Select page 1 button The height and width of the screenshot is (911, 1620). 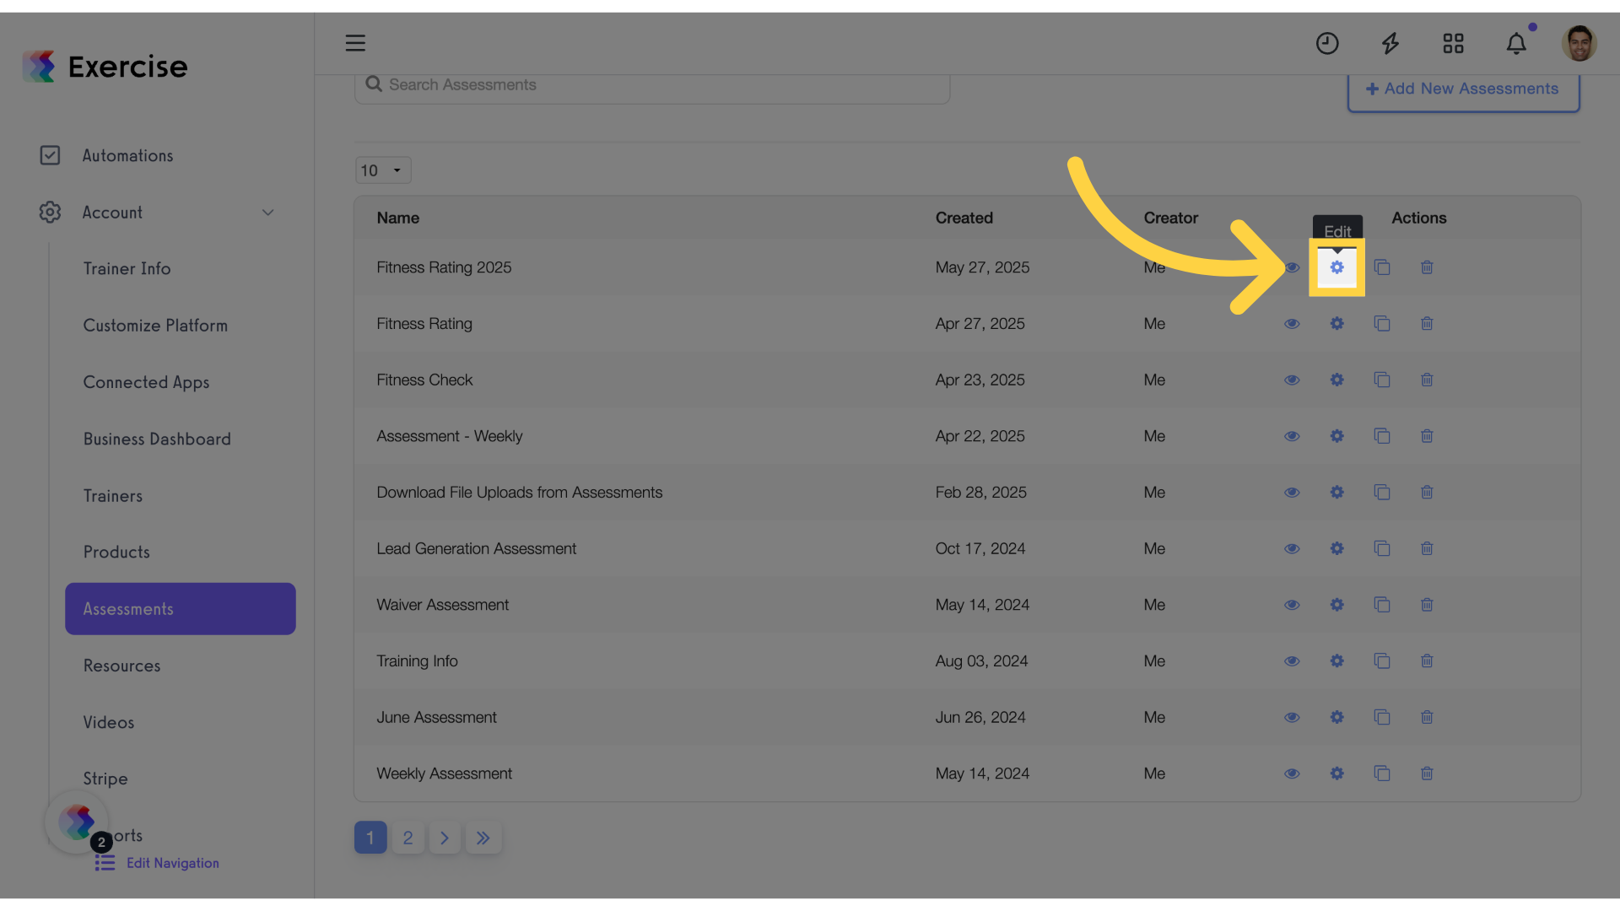[370, 838]
